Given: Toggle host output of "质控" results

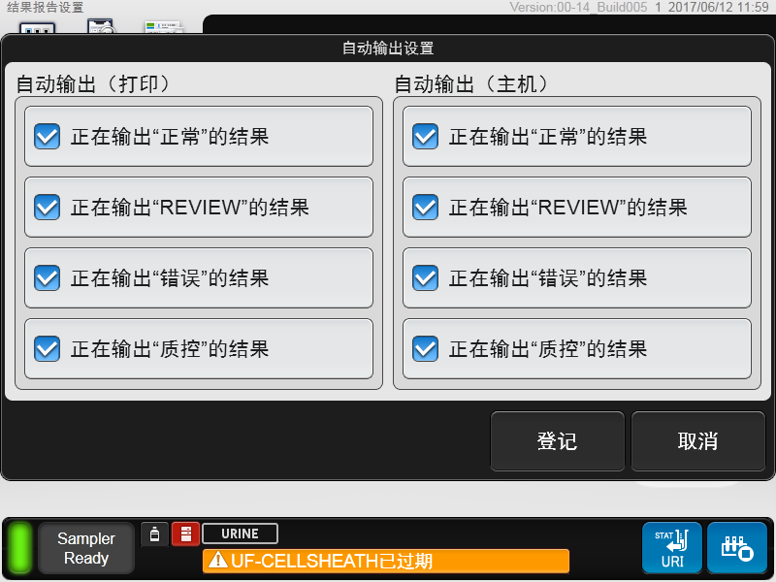Looking at the screenshot, I should pyautogui.click(x=426, y=349).
